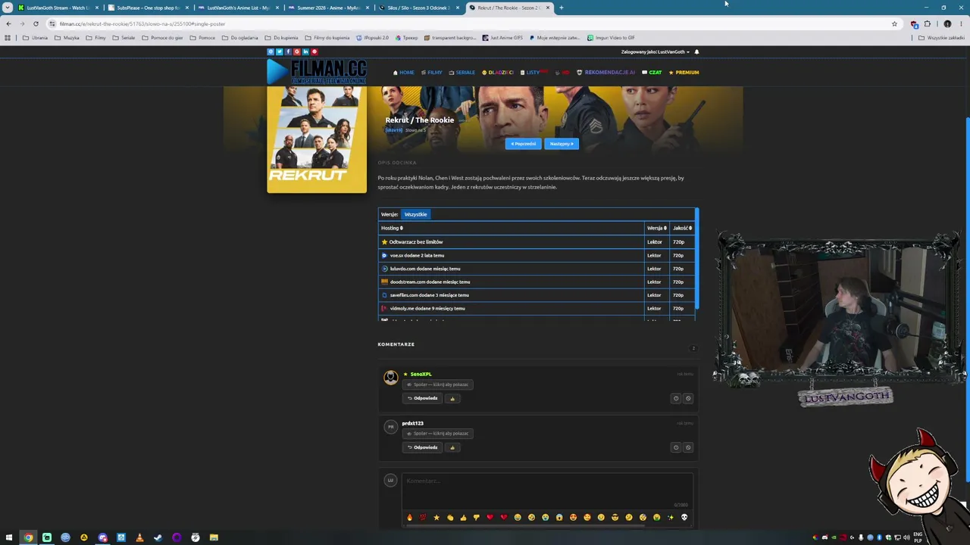The height and width of the screenshot is (545, 970).
Task: Insert the star emoji below the comment box
Action: tap(436, 518)
